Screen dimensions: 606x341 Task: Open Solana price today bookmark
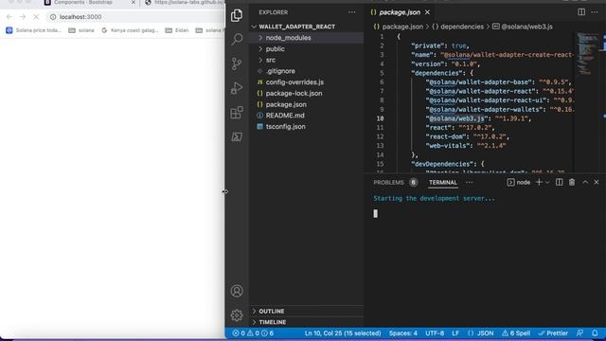click(x=33, y=30)
